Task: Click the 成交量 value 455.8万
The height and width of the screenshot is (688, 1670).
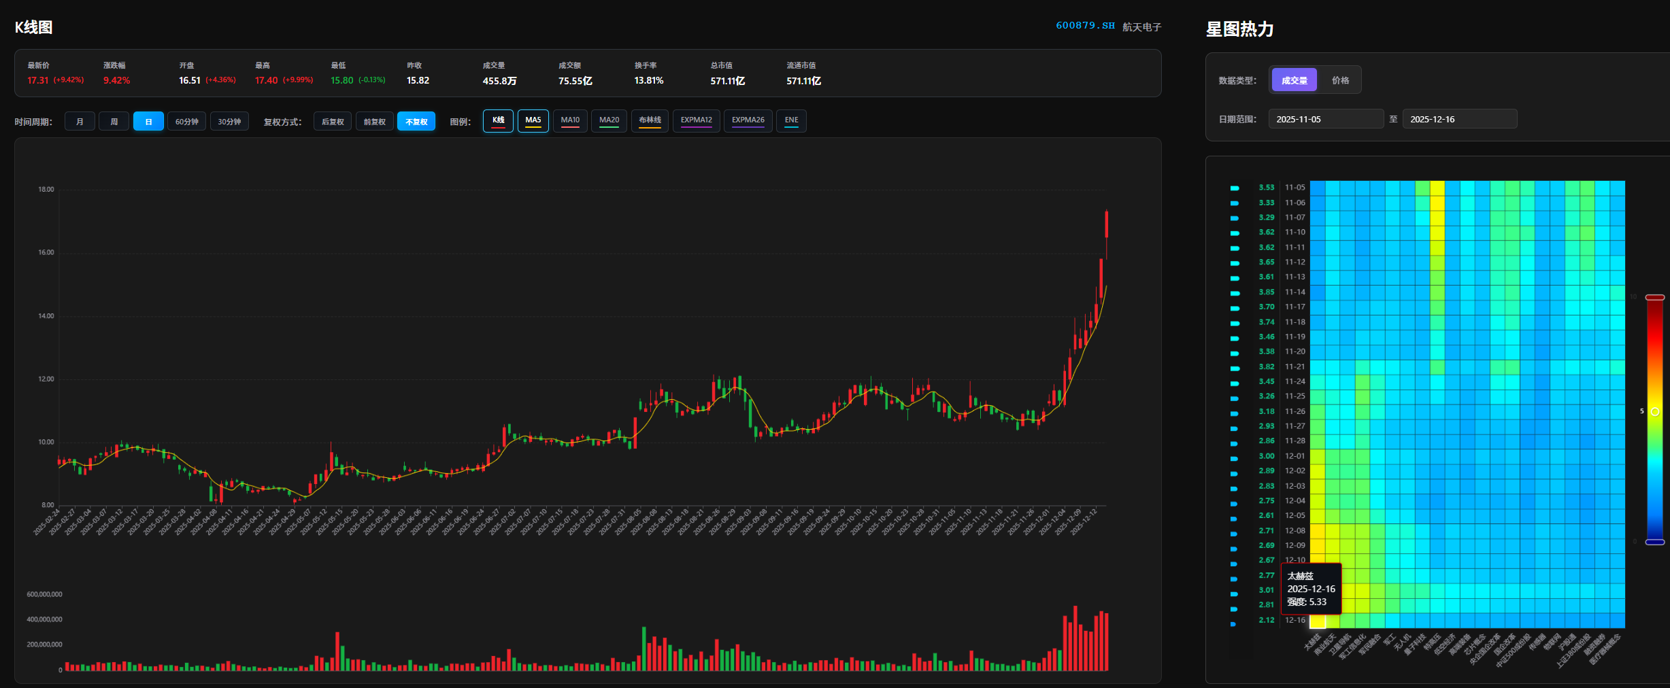Action: (x=499, y=81)
